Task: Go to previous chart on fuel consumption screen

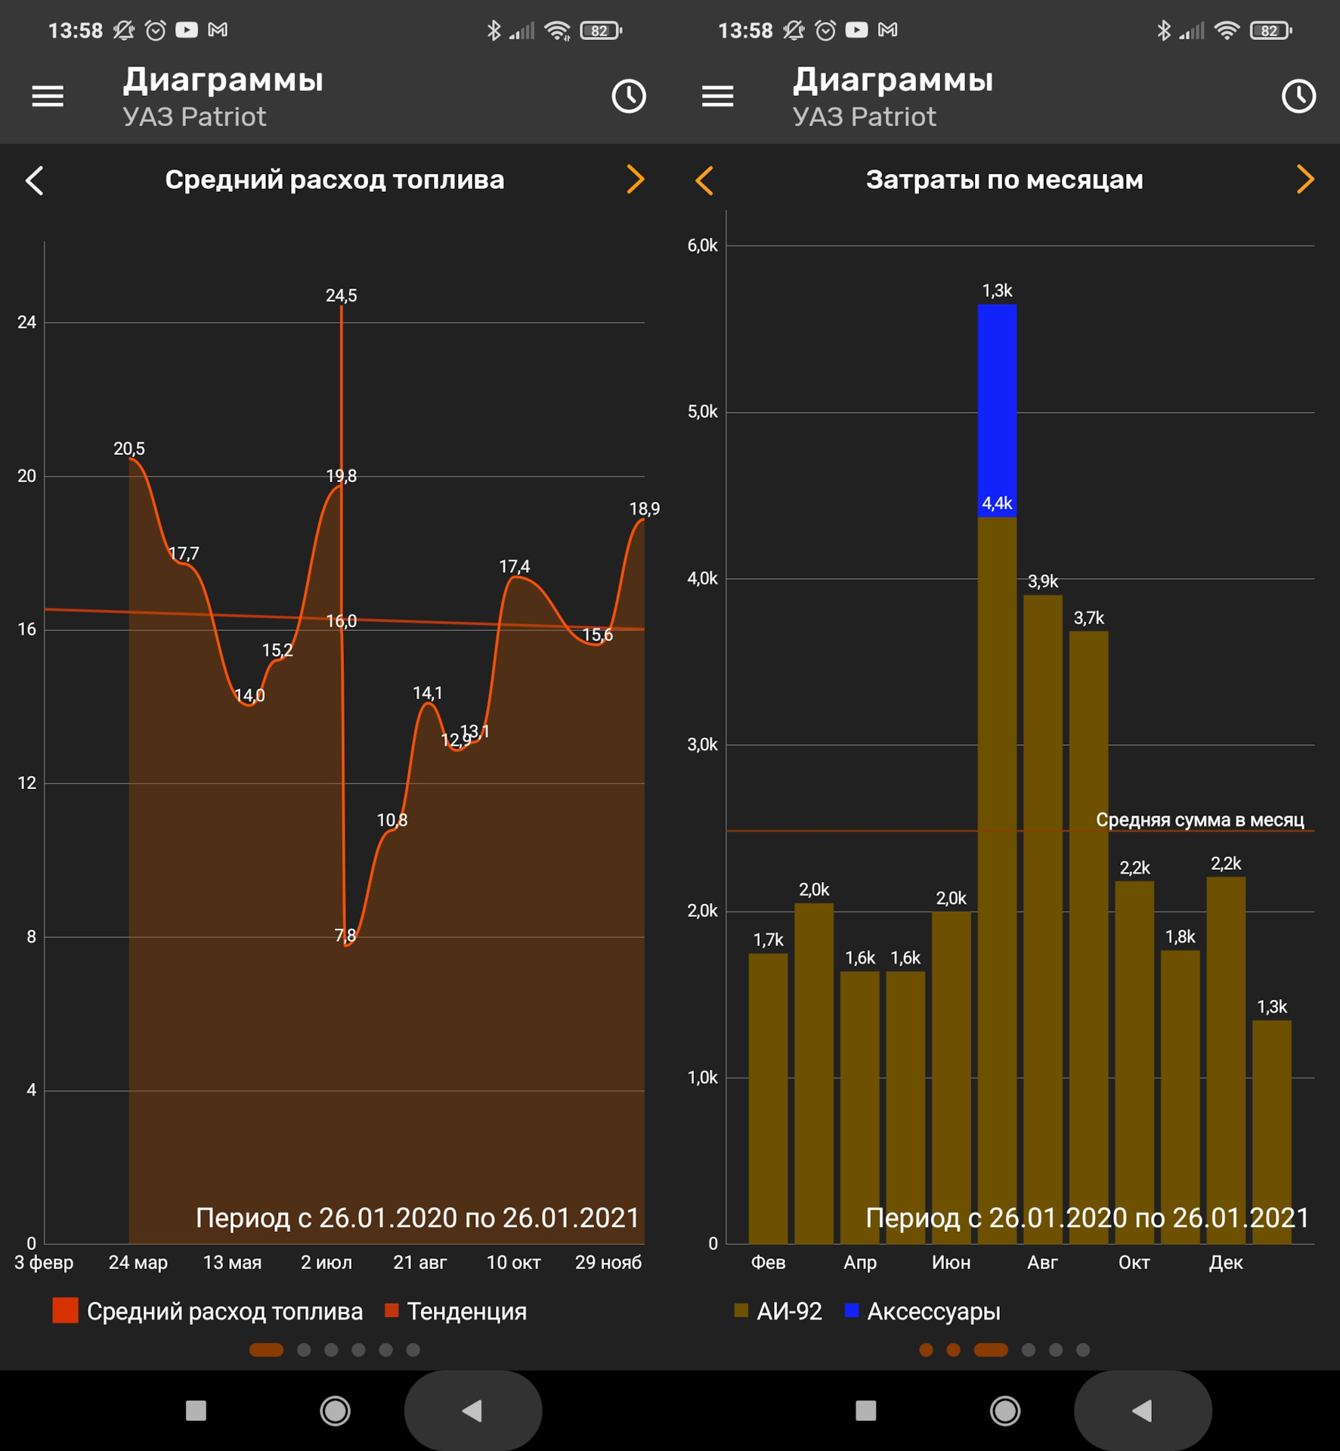Action: click(35, 181)
